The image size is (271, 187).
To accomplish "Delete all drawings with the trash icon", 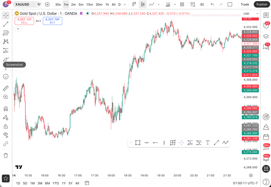I will click(x=6, y=155).
